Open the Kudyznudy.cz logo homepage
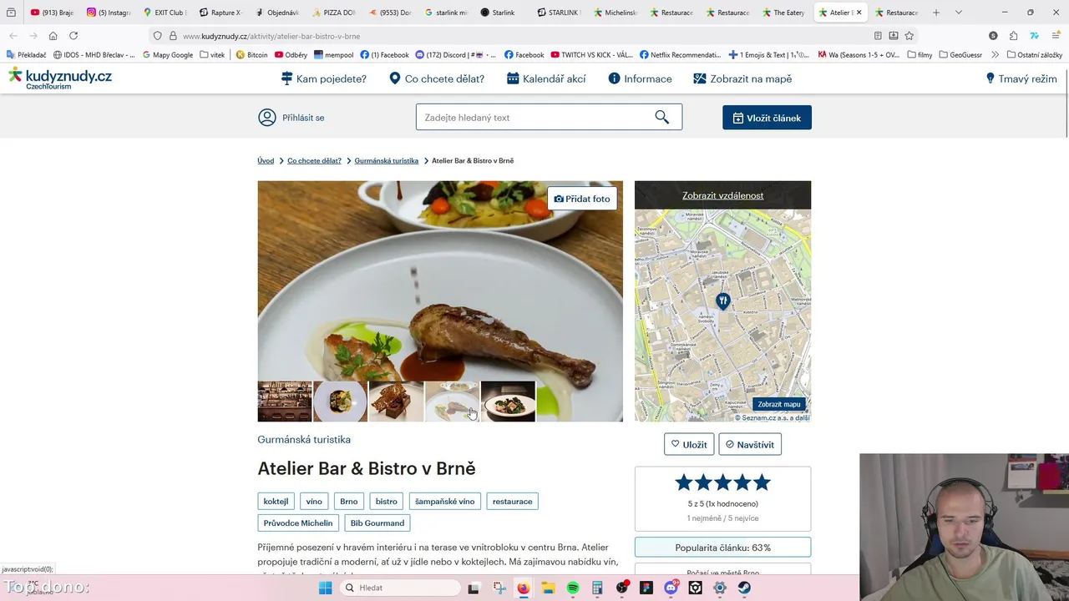This screenshot has width=1069, height=601. (60, 78)
